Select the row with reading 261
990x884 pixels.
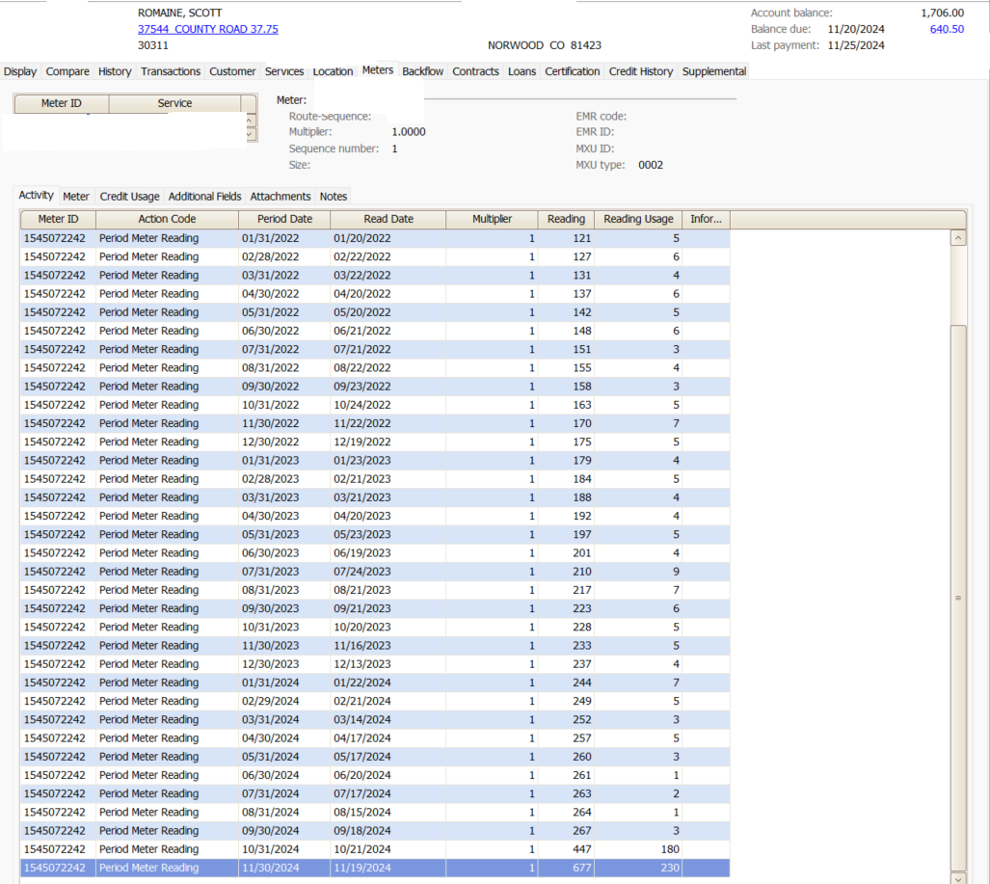(x=375, y=775)
